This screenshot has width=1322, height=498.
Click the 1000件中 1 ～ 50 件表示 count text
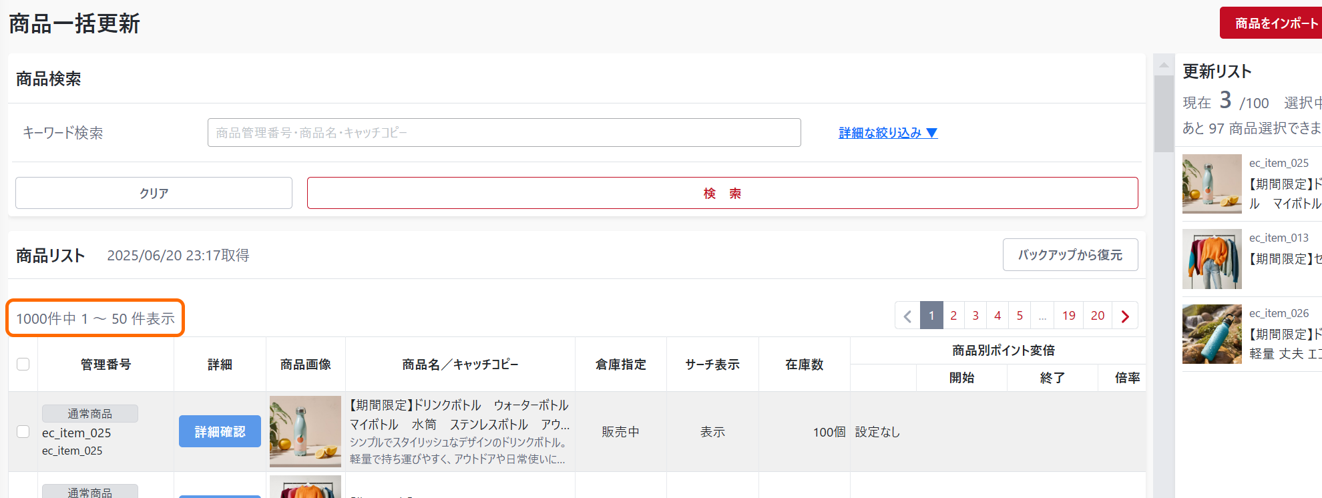(95, 318)
